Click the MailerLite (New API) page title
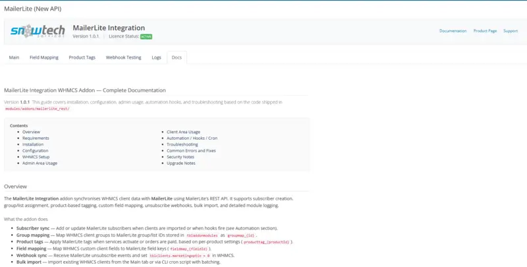The width and height of the screenshot is (527, 267). [x=32, y=9]
